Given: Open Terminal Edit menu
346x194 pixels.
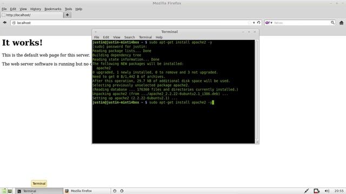Looking at the screenshot, I should [x=106, y=37].
